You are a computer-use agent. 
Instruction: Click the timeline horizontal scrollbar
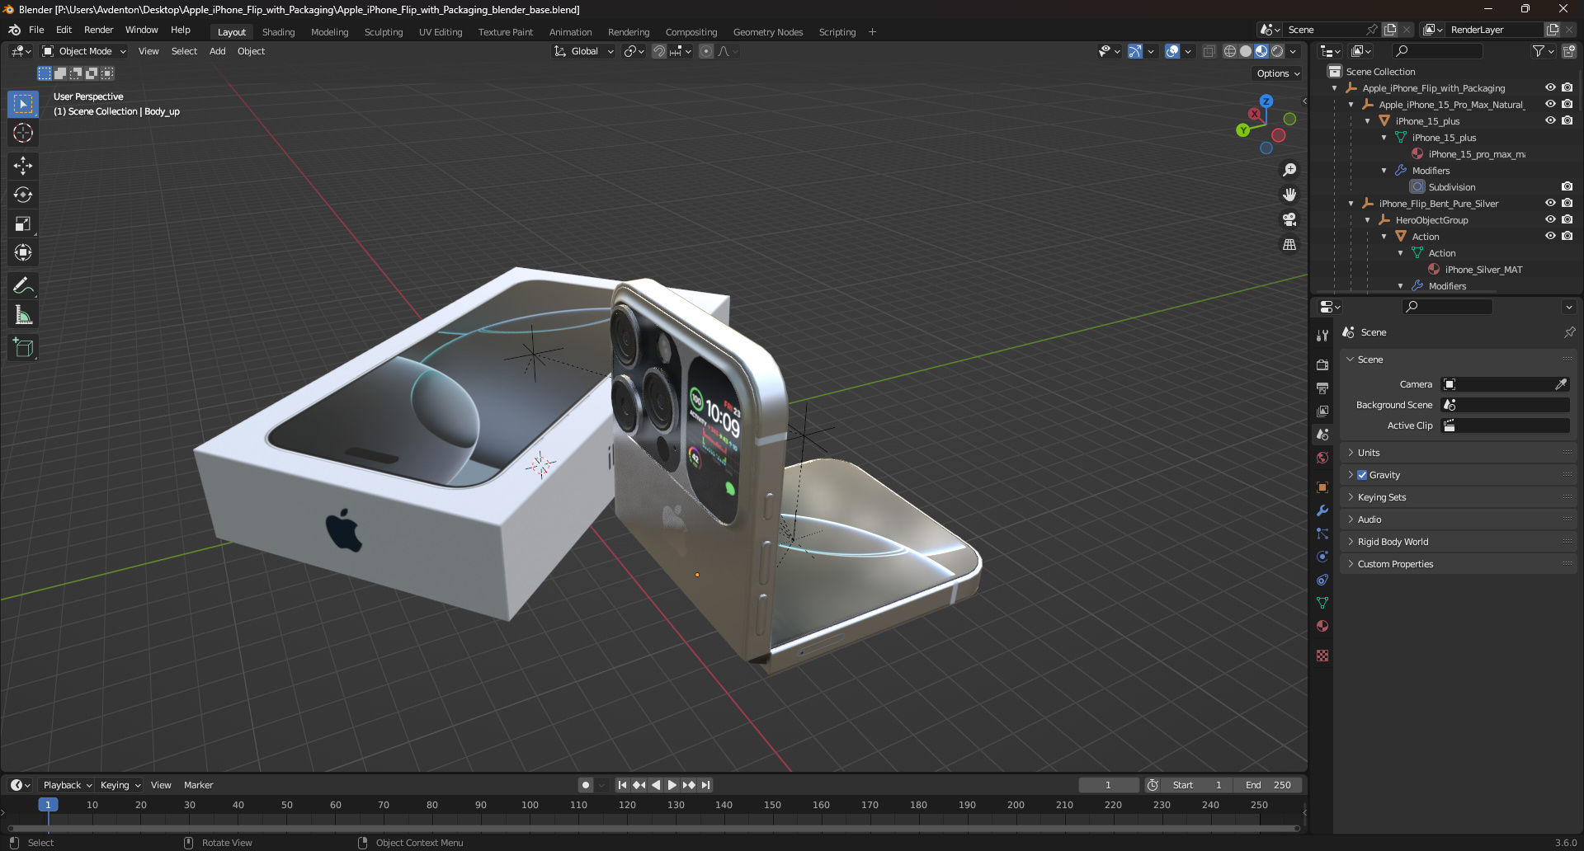point(653,829)
